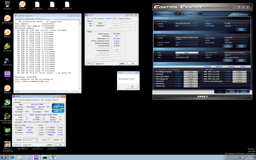Click the vertical scrollbar thumb in Super PI
This screenshot has width=256, height=160.
(79, 23)
